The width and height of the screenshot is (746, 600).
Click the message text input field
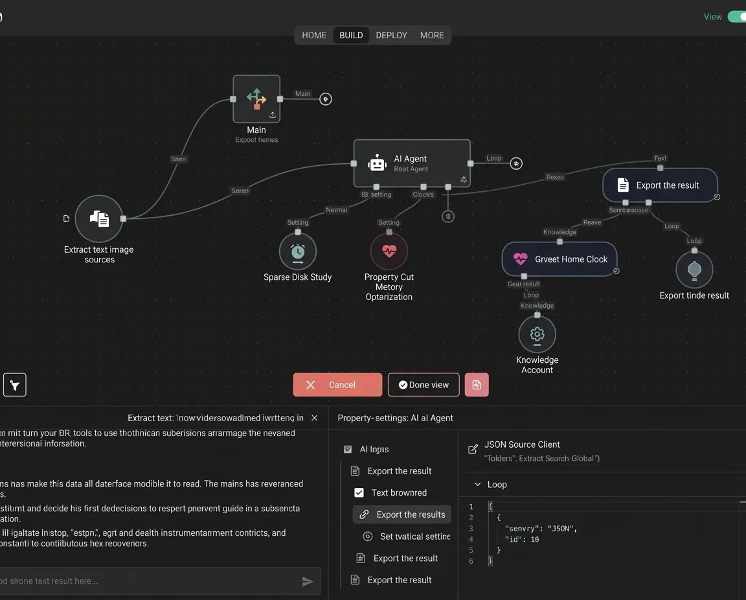[x=161, y=581]
